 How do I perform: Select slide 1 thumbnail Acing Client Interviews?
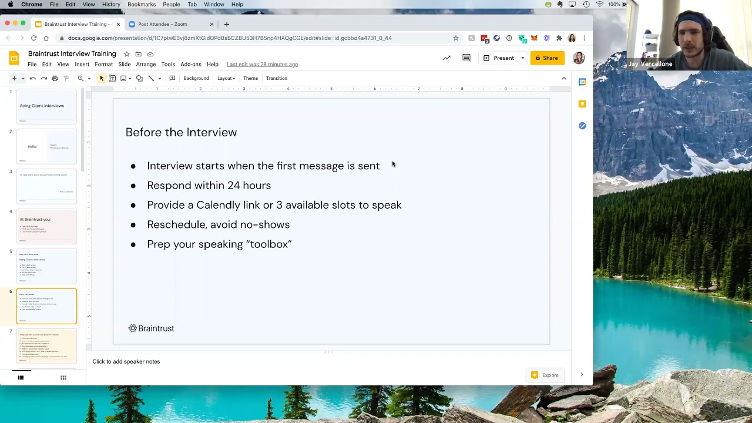tap(46, 106)
